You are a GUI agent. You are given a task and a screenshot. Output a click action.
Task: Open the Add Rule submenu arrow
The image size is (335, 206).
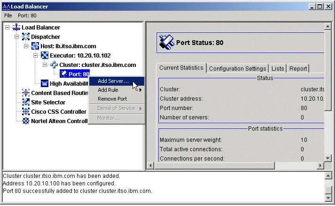pos(140,90)
